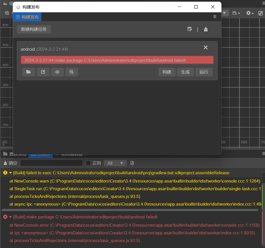Click the yellow warning icon in console
Viewport: 265px width, 248px height.
click(5, 173)
